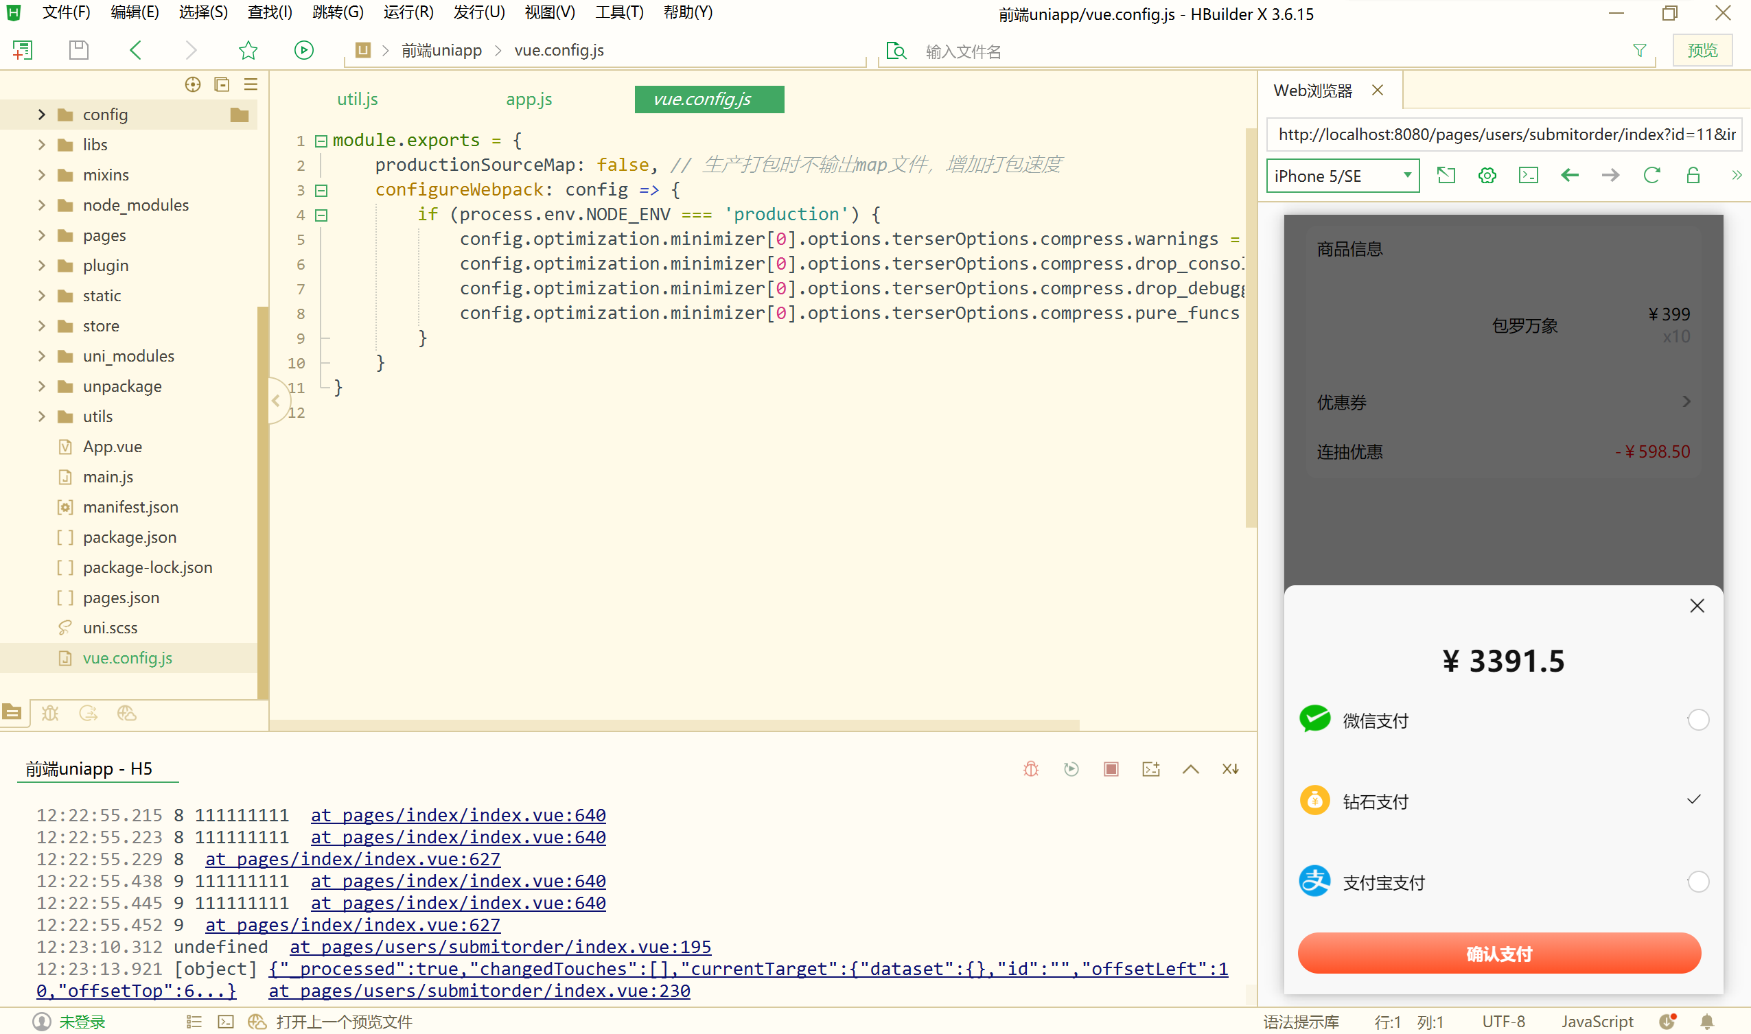Open the 运行(R) menu
Viewport: 1751px width, 1034px height.
pos(408,12)
